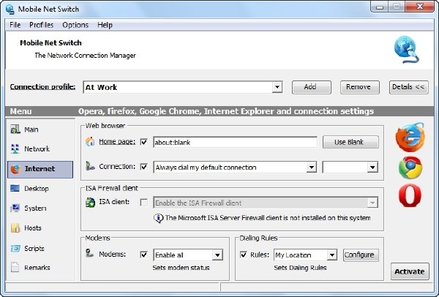The width and height of the screenshot is (439, 297).
Task: Click the Connection profile label
Action: tap(42, 87)
